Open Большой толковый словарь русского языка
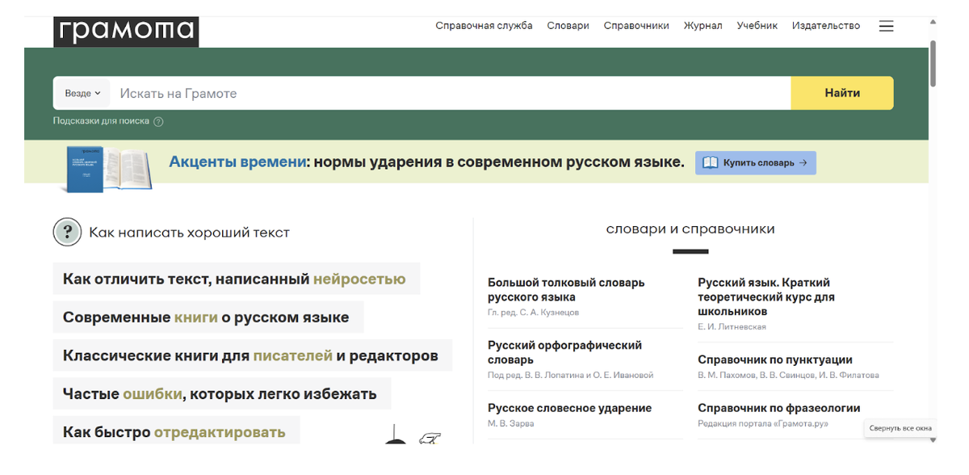This screenshot has width=969, height=475. tap(566, 290)
